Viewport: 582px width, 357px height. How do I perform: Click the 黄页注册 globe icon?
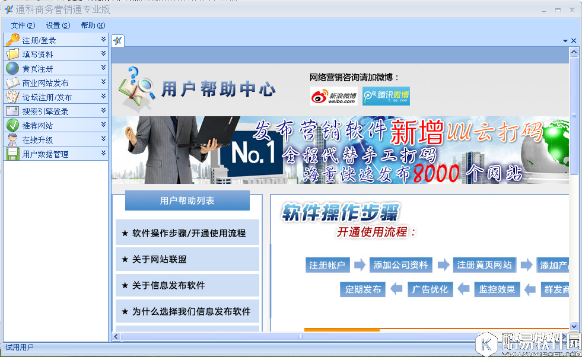click(12, 68)
